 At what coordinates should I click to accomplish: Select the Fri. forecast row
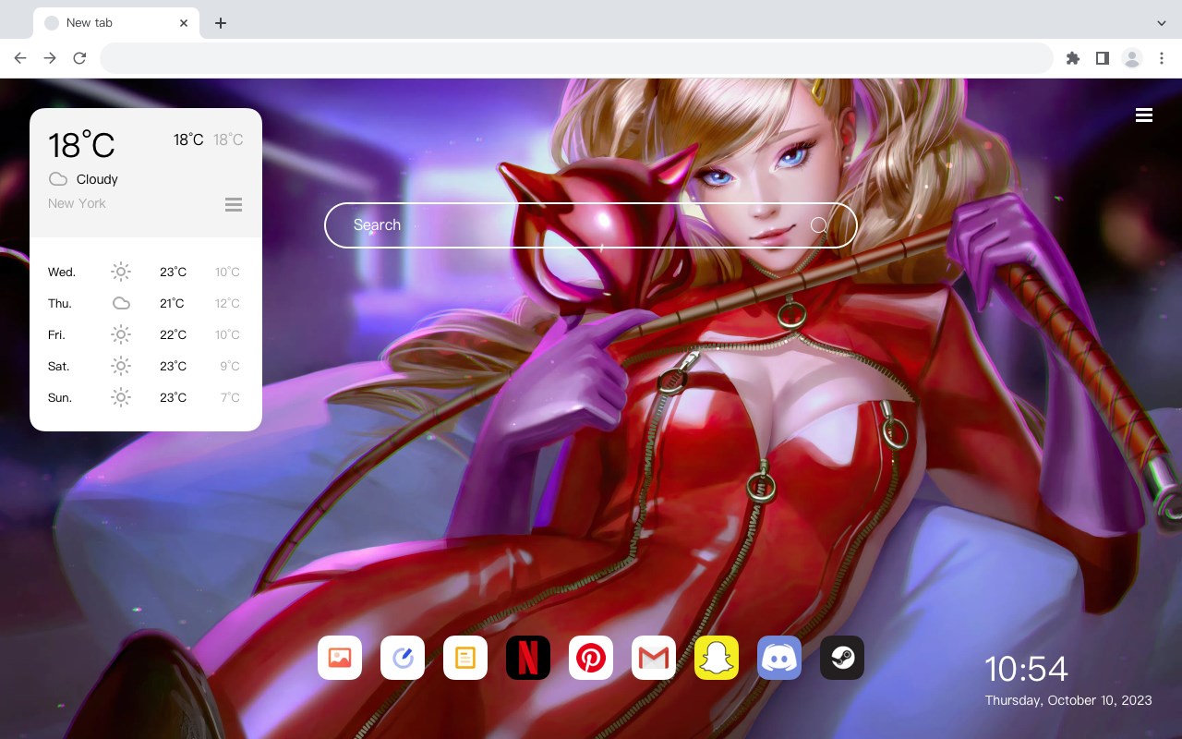[x=146, y=334]
